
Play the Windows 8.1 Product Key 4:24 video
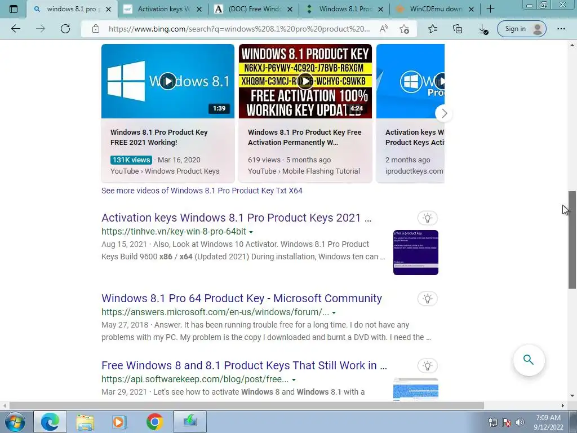[305, 81]
